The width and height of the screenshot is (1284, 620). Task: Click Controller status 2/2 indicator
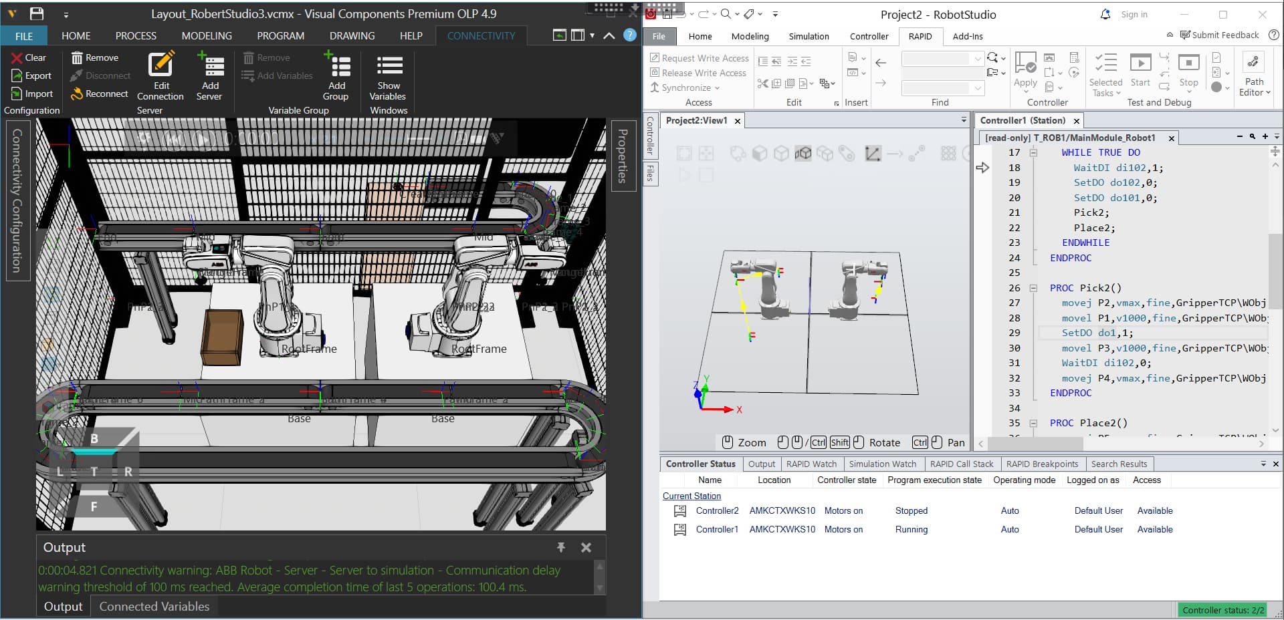(x=1222, y=610)
